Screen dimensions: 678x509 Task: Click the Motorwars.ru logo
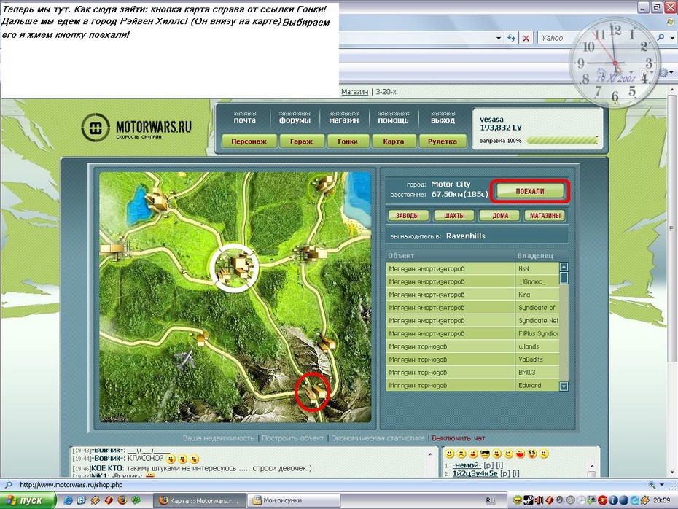click(136, 127)
